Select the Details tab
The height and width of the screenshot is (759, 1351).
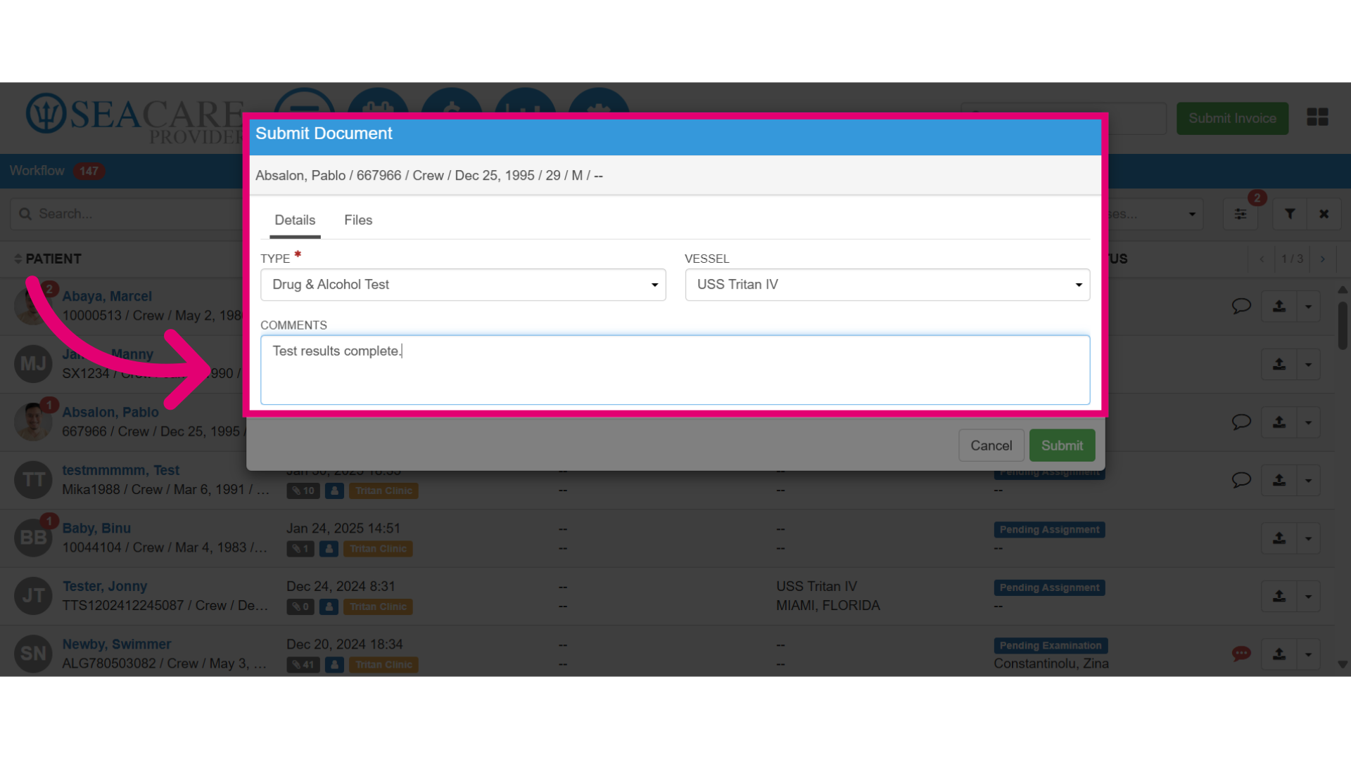pyautogui.click(x=295, y=220)
